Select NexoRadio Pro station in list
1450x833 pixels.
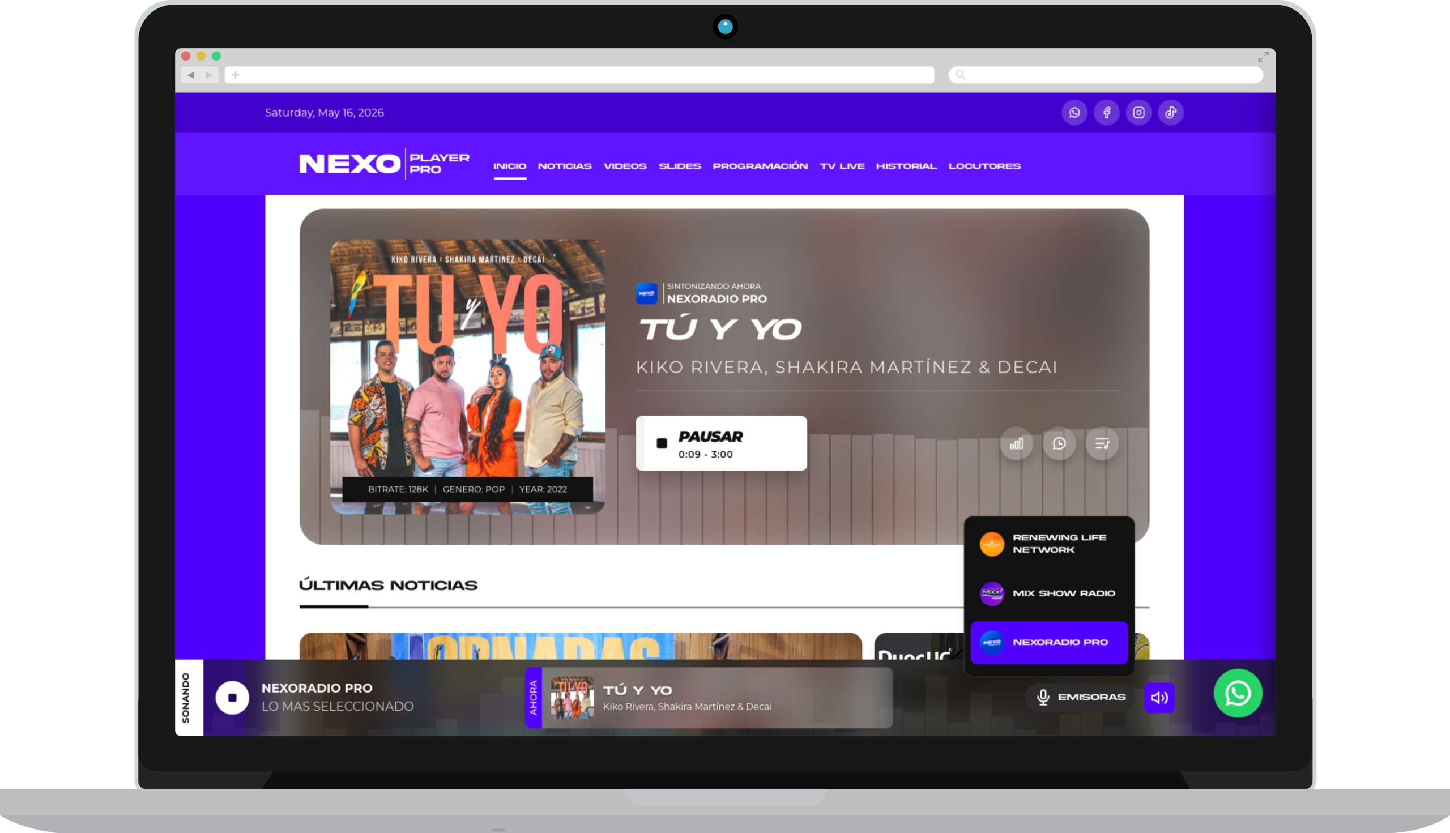coord(1049,643)
